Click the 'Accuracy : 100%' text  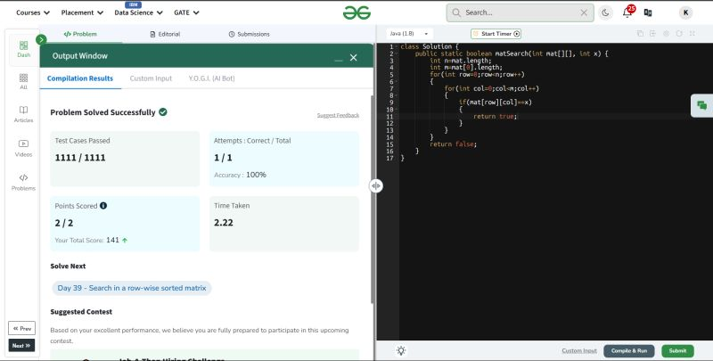tap(240, 175)
